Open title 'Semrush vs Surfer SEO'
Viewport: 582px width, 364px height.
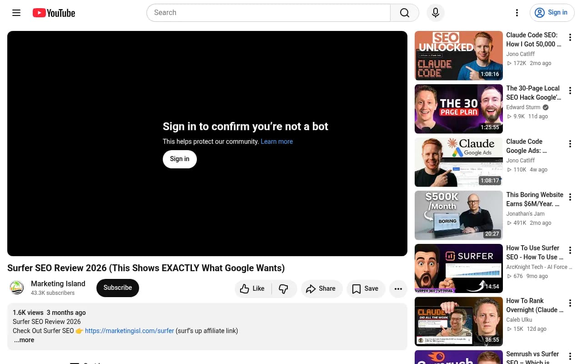[533, 358]
